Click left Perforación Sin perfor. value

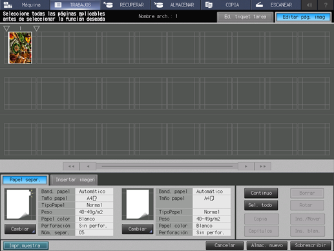click(x=94, y=226)
